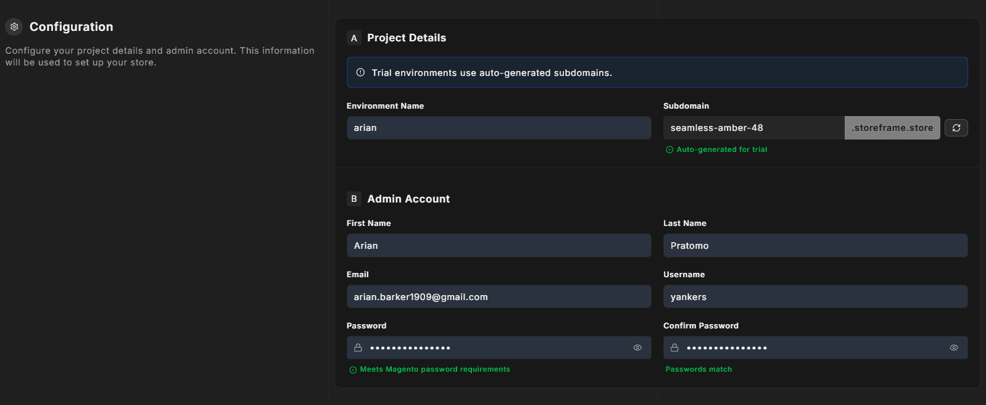Click the .storeframe.store domain suffix
986x405 pixels.
point(892,128)
